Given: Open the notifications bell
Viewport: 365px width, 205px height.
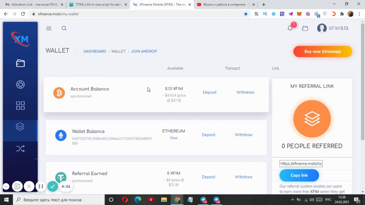Looking at the screenshot, I should [290, 28].
